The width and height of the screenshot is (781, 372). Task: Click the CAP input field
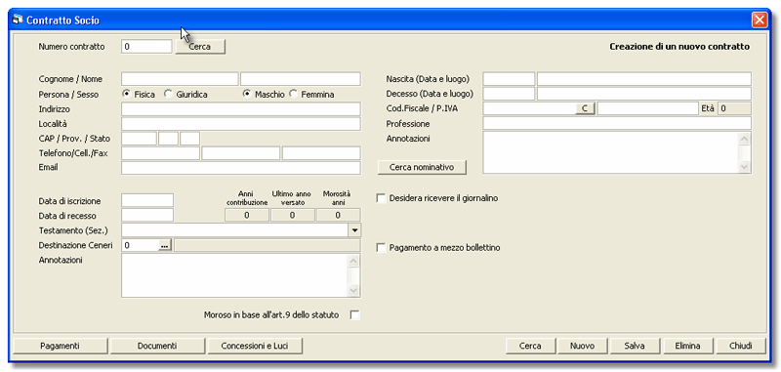(x=139, y=139)
